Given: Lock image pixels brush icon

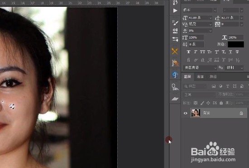Looking at the screenshot, I should pos(202,103).
